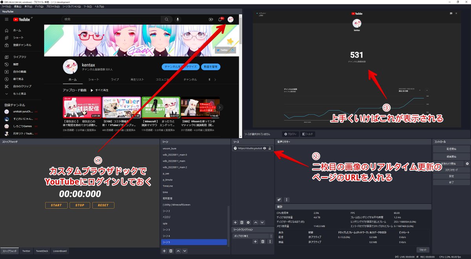
Task: Click 配信開始 to start streaming
Action: tap(451, 149)
